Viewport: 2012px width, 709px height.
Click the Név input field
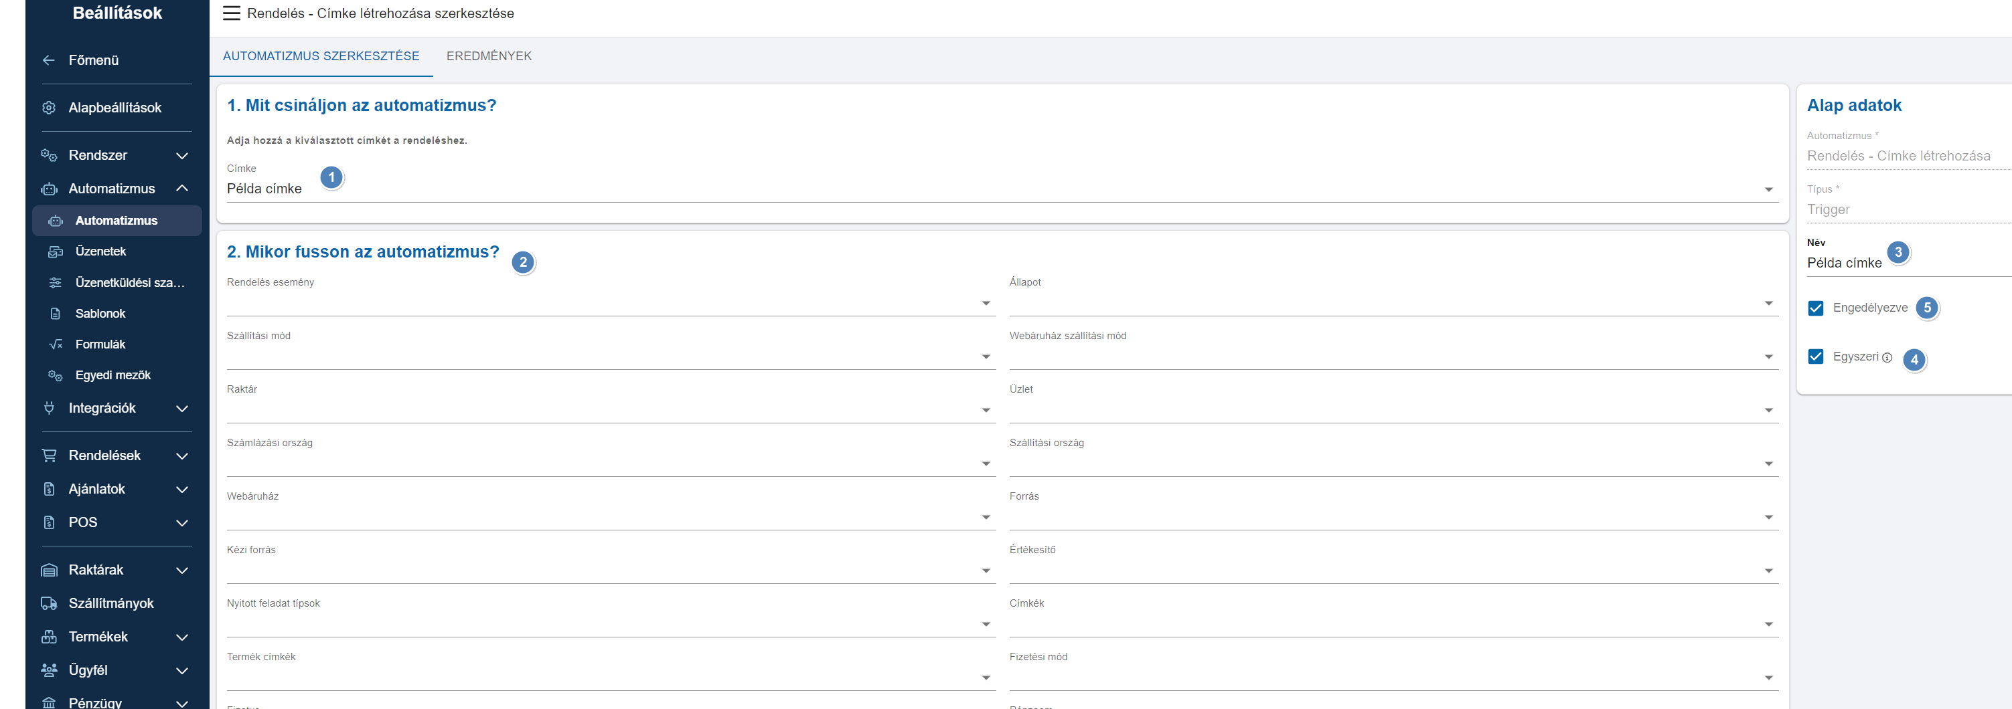coord(1909,263)
